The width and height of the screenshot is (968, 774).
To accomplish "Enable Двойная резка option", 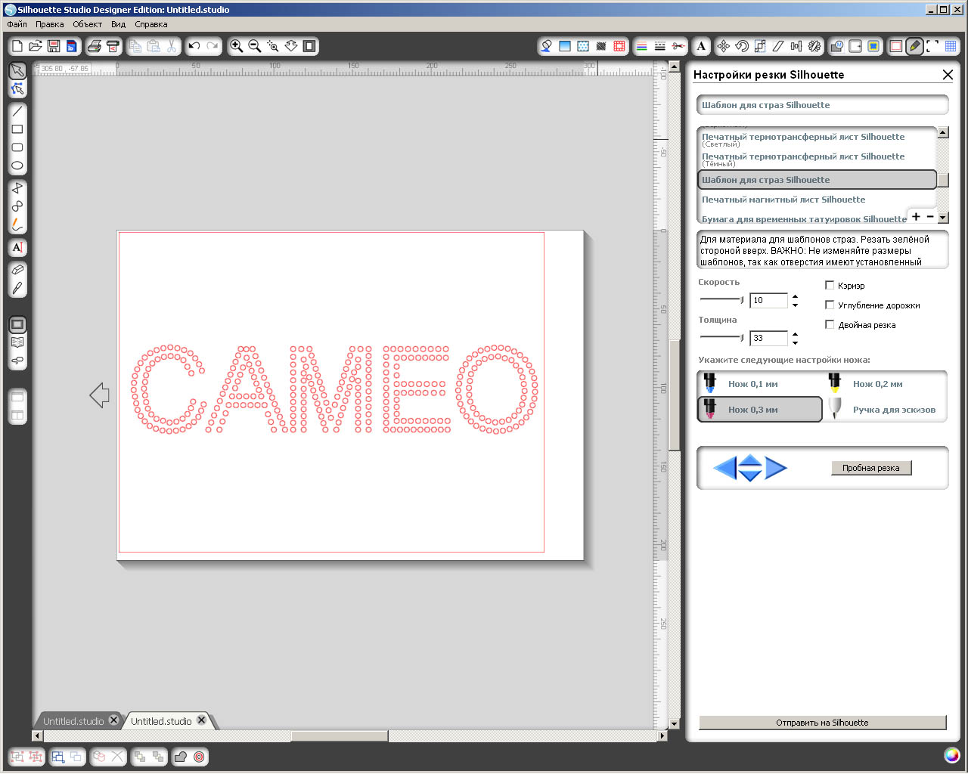I will click(x=830, y=324).
